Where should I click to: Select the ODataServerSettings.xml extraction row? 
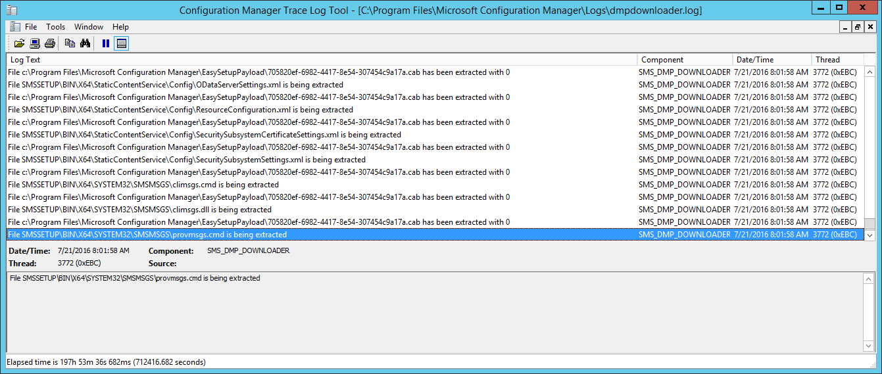435,85
